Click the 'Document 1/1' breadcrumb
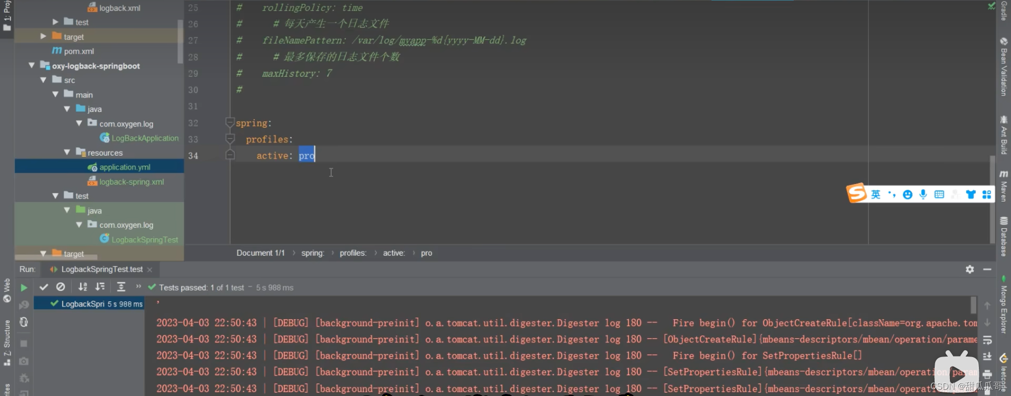 tap(261, 253)
